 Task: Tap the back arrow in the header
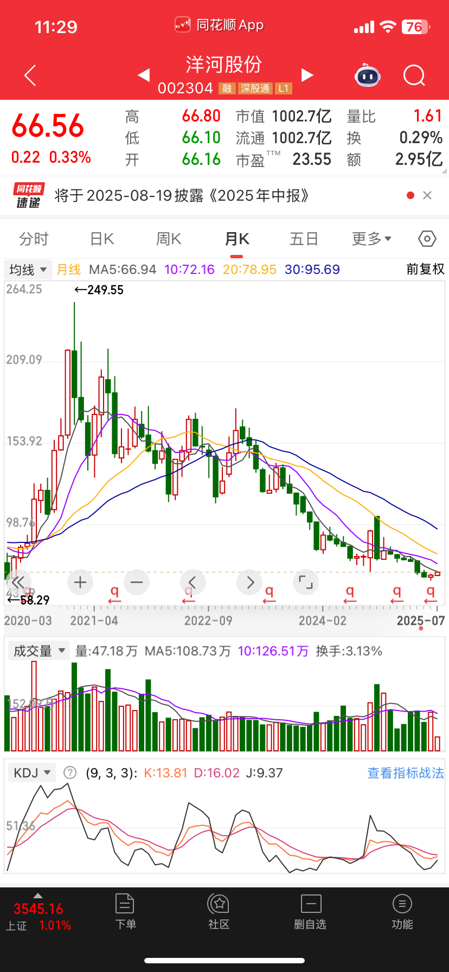pyautogui.click(x=30, y=75)
